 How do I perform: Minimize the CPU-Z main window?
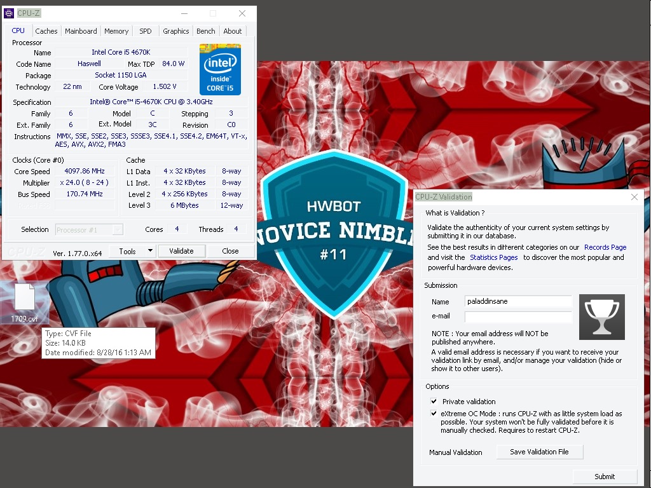[184, 14]
